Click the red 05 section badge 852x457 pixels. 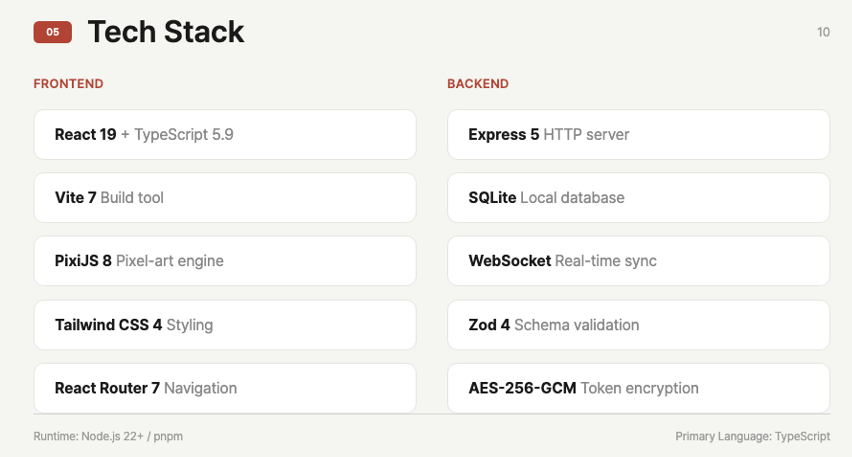click(52, 32)
